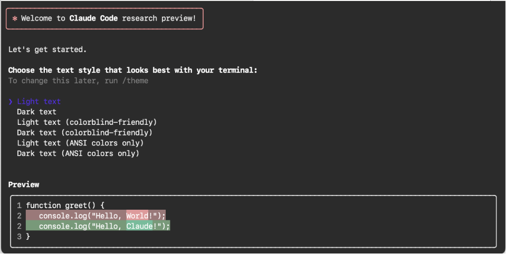
Task: Click the Preview heading
Action: pyautogui.click(x=24, y=184)
